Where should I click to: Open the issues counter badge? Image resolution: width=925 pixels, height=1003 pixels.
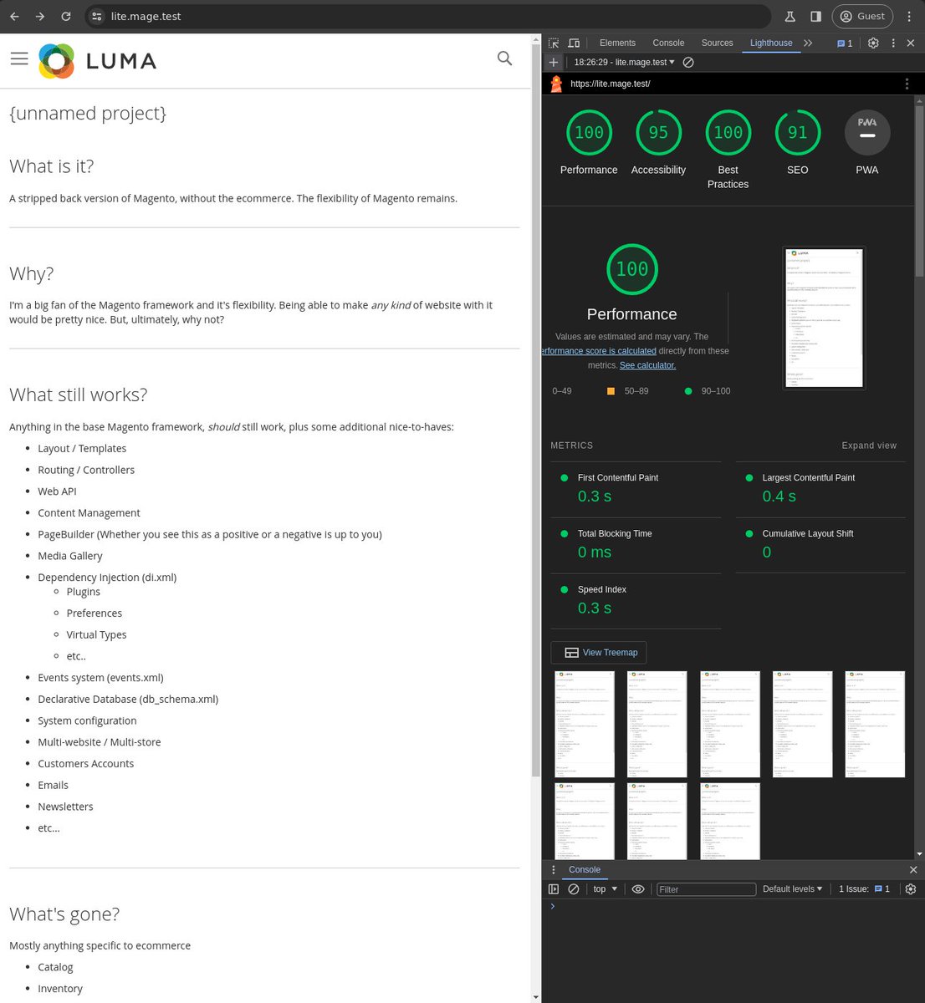point(845,43)
